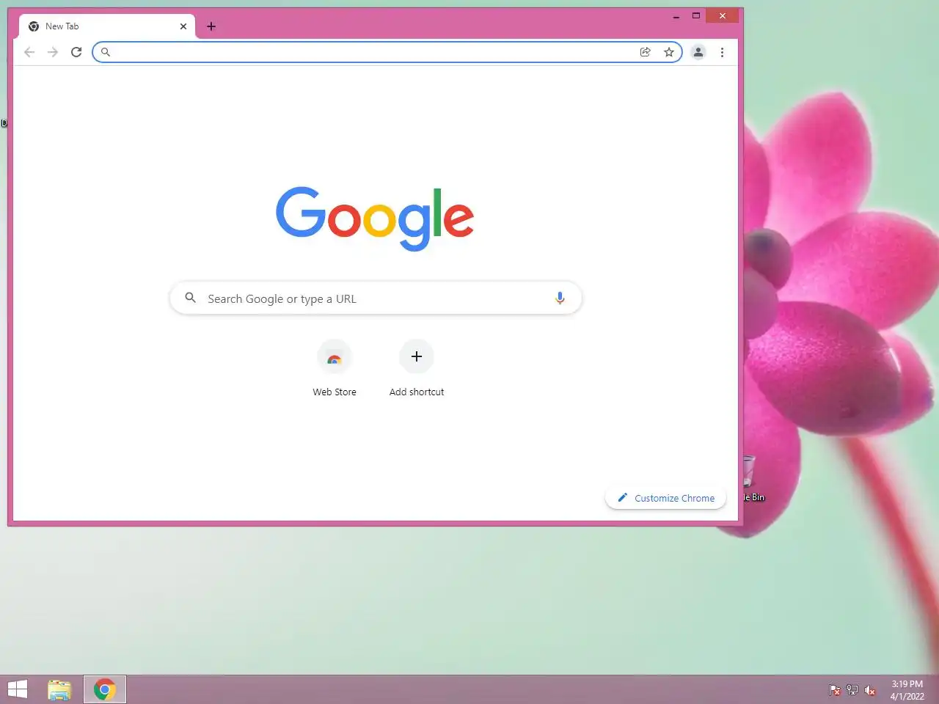
Task: Click the Chrome taskbar icon
Action: [105, 690]
